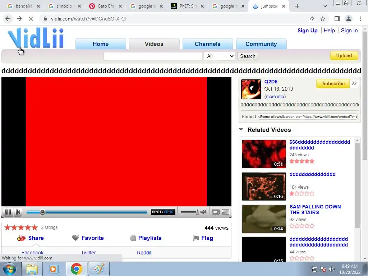The height and width of the screenshot is (276, 368).
Task: Click the video progress slider handle
Action: tap(42, 212)
